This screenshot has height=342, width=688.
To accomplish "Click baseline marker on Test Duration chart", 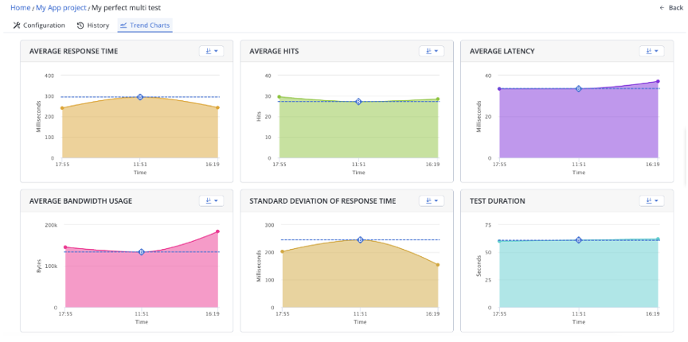I will 579,240.
